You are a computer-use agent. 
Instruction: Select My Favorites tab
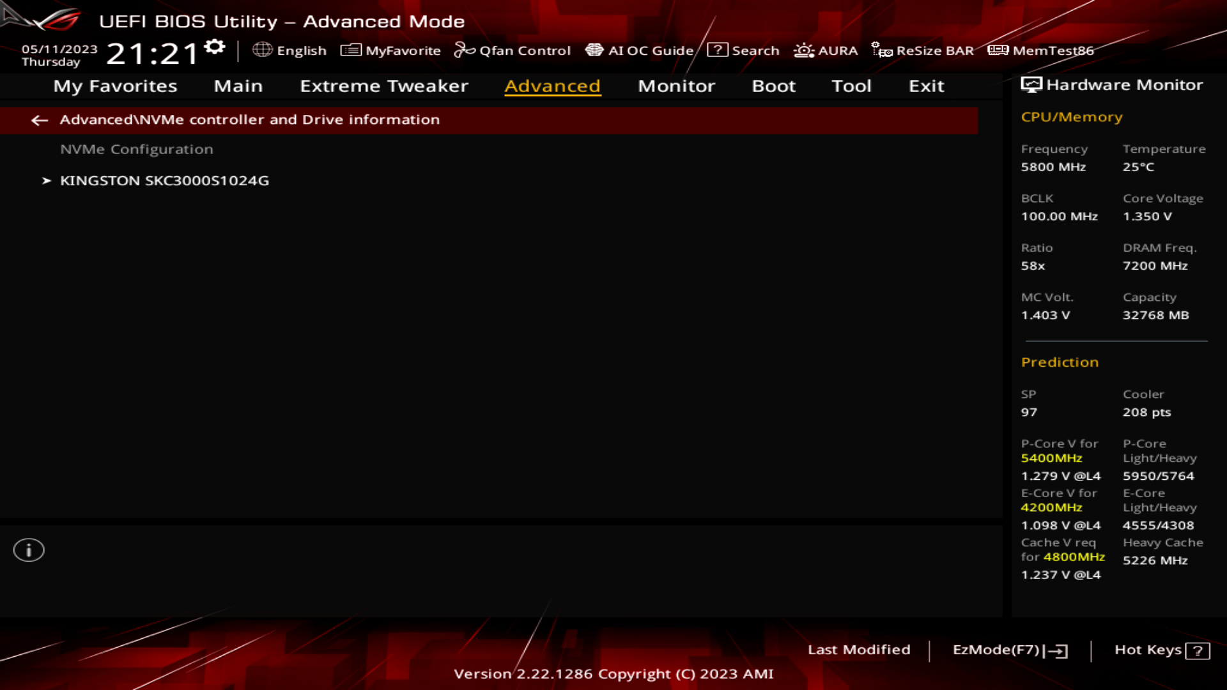tap(116, 85)
